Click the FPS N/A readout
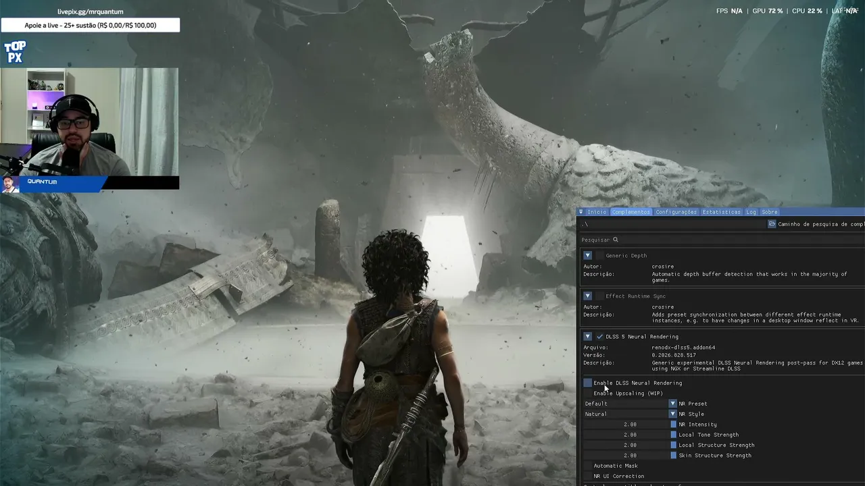Viewport: 865px width, 486px height. coord(729,11)
